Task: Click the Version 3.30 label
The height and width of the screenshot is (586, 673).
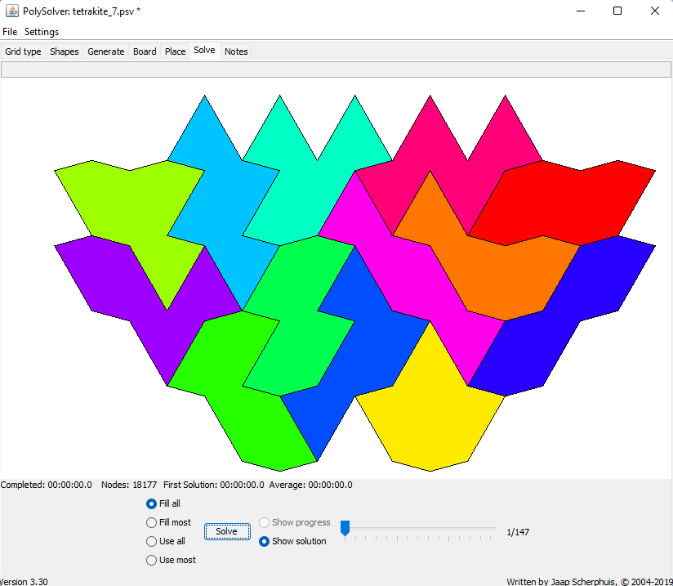Action: coord(24,582)
